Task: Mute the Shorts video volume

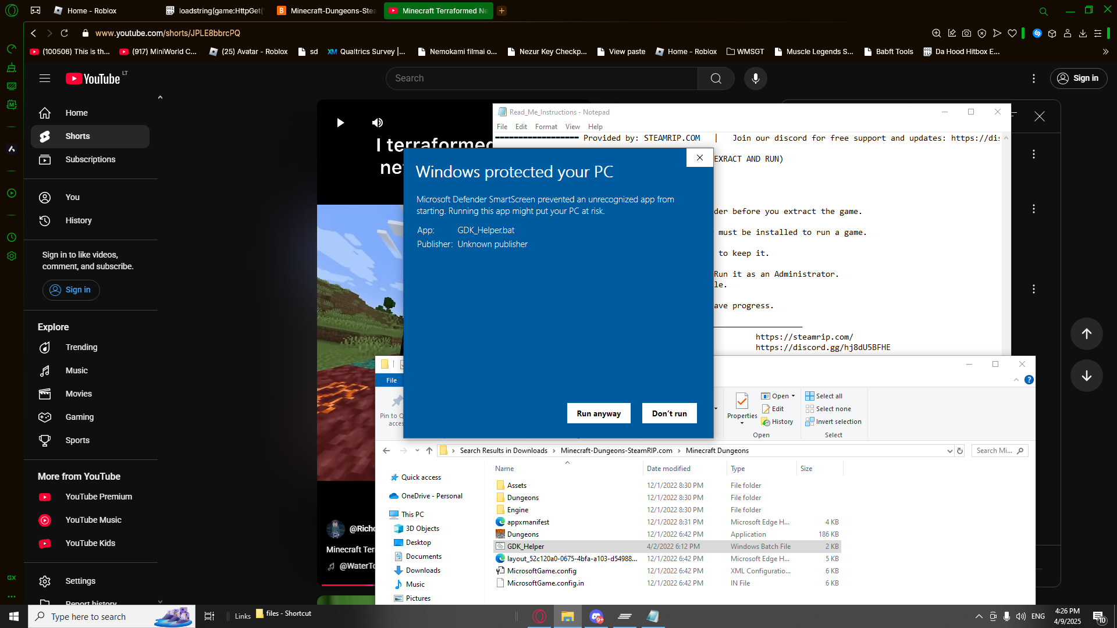Action: (x=378, y=123)
